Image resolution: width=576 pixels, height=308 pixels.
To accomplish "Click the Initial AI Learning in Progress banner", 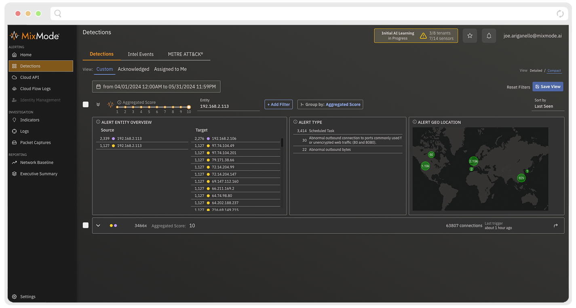I will [x=416, y=36].
